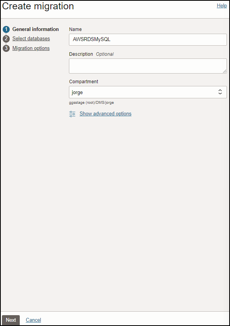Viewport: 230px width, 326px height.
Task: Click the step 3 numbered circle
Action: (6, 48)
